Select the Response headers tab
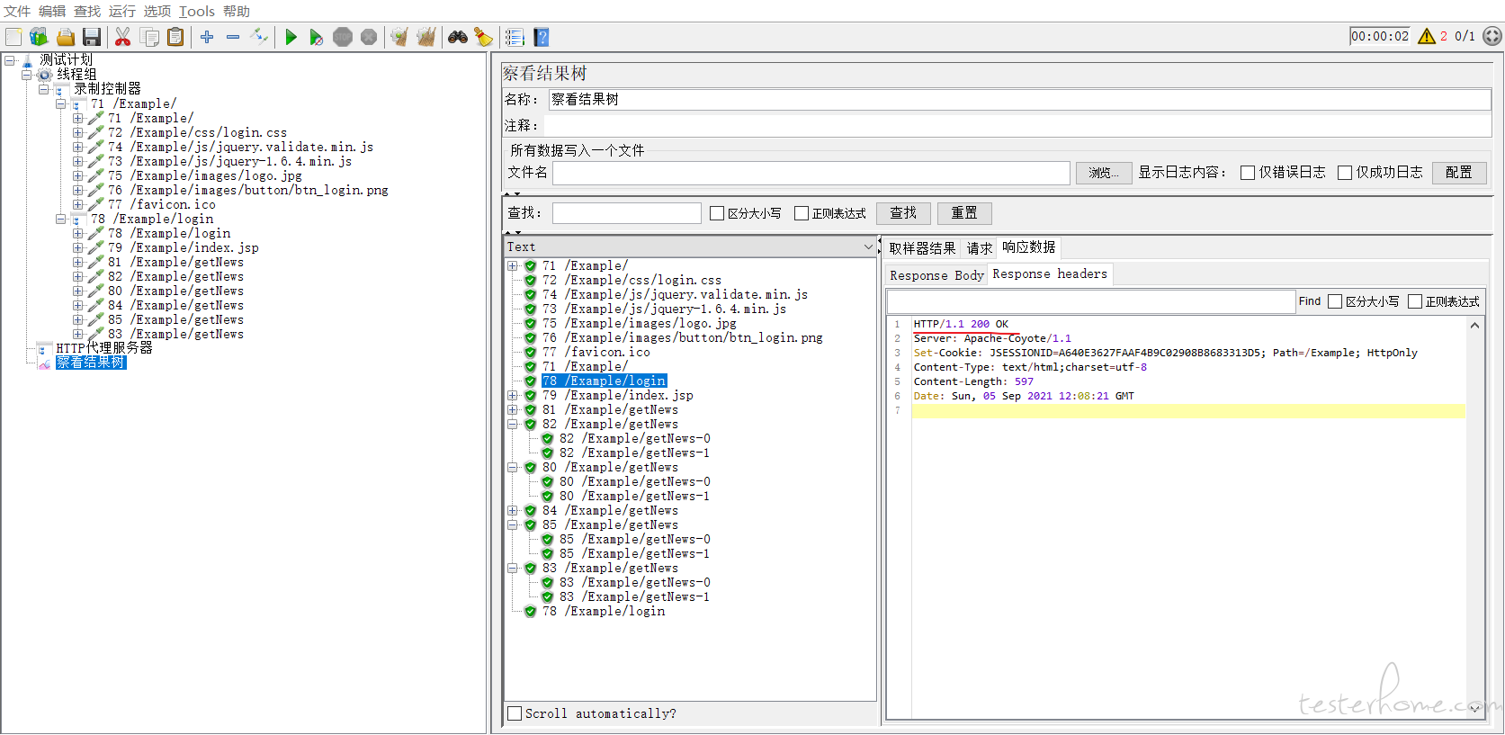Viewport: 1505px width, 735px height. pyautogui.click(x=1050, y=274)
